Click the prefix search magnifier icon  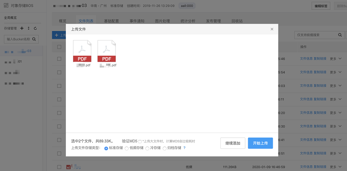pos(340,35)
